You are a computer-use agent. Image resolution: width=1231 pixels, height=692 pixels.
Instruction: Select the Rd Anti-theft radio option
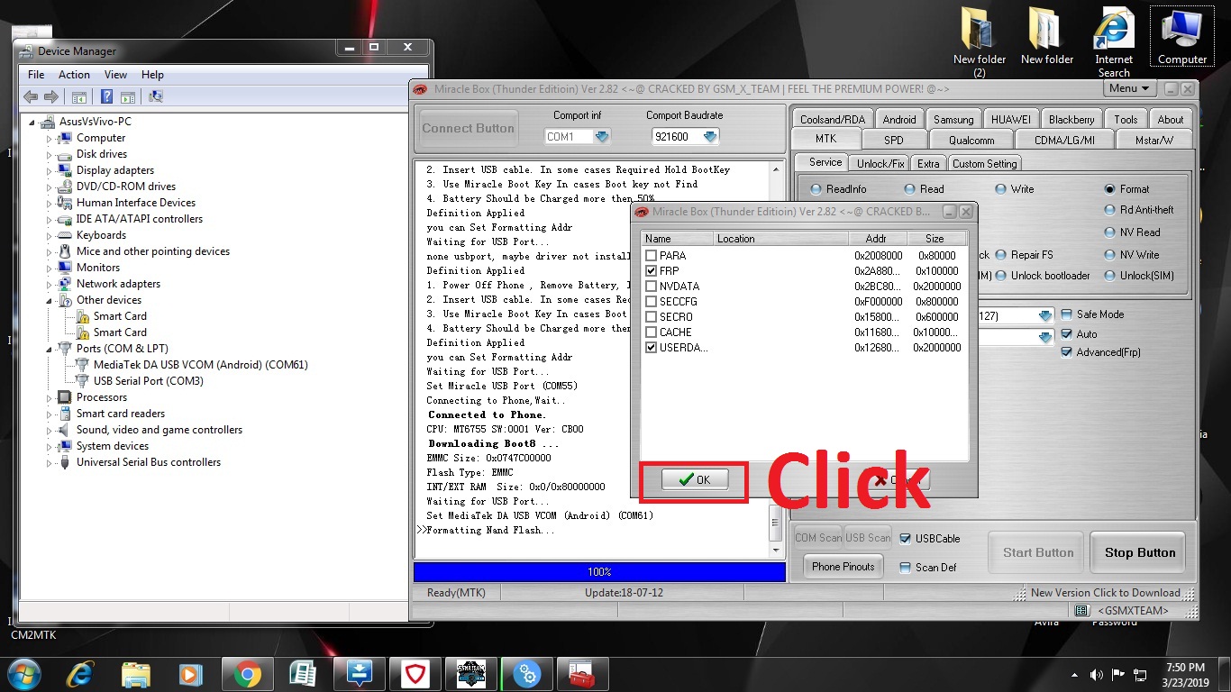(1110, 210)
